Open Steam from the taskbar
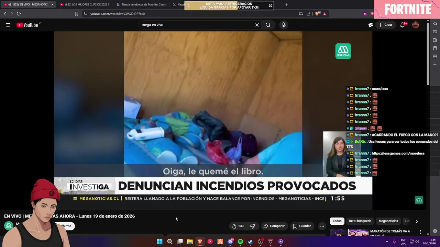Screen dimensions: 440x247 tap(250, 242)
